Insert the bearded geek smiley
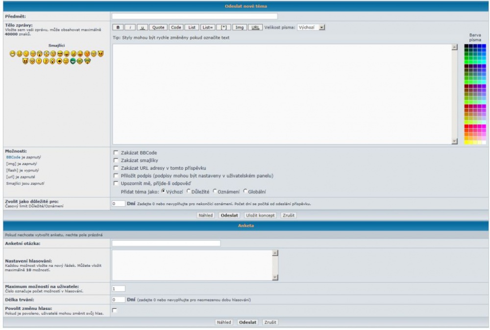490x330 pixels. tap(88, 61)
